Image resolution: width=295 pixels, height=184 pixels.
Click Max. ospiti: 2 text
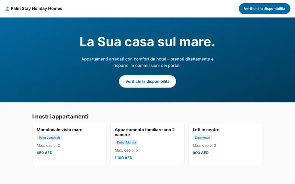pos(48,145)
